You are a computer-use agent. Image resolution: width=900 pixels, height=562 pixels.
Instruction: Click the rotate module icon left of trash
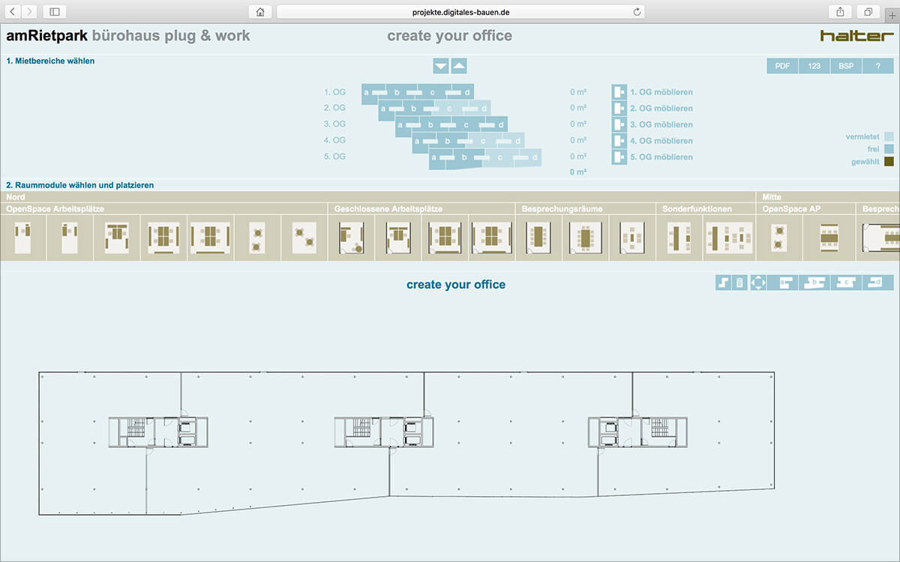pos(723,282)
